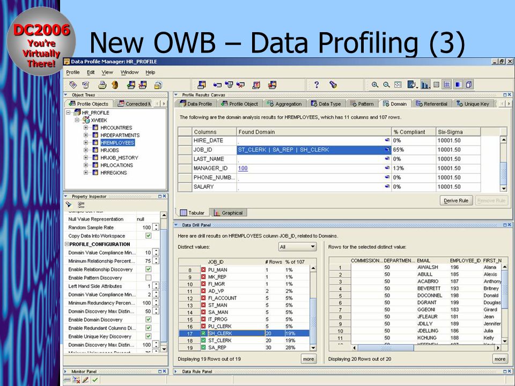Click the horizontal scrollbar of the rows table

click(426, 347)
